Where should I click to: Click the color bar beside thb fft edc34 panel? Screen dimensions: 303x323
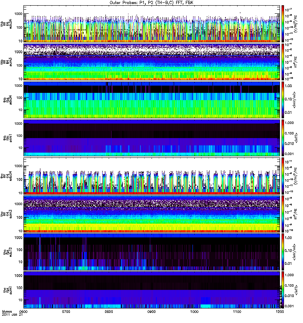coord(283,24)
